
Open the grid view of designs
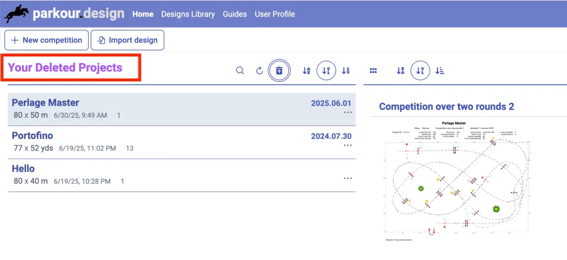pyautogui.click(x=373, y=71)
